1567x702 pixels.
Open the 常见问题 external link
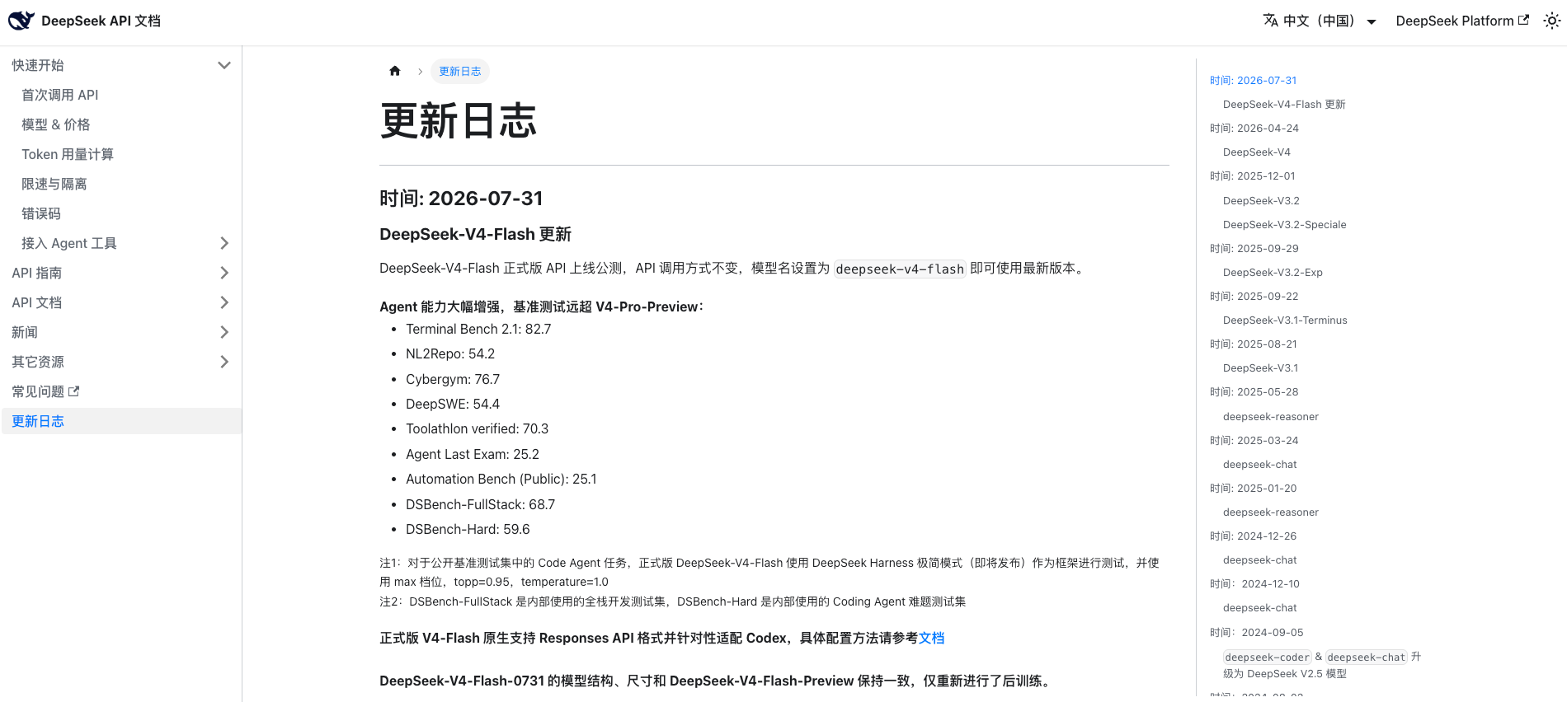[x=45, y=391]
